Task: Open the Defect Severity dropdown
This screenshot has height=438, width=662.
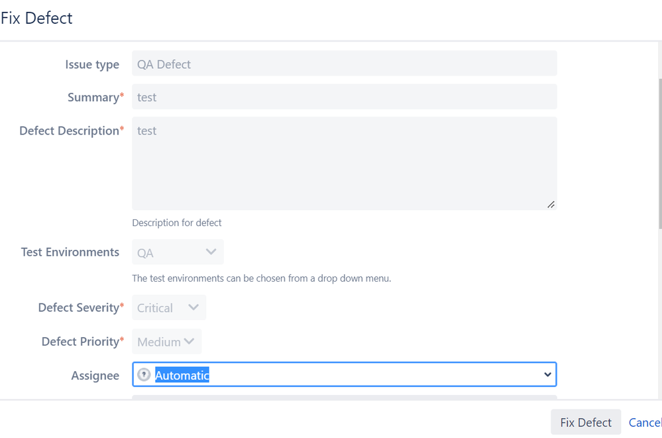Action: tap(168, 307)
